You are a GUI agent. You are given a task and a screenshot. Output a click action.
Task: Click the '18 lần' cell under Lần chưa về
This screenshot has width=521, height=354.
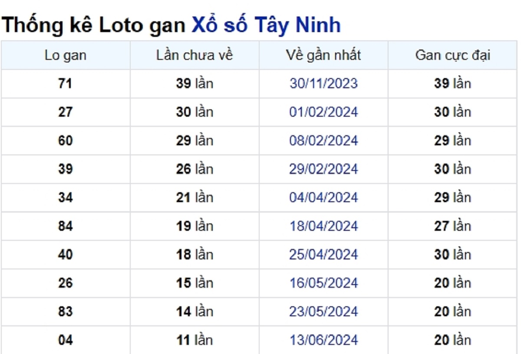tap(195, 254)
